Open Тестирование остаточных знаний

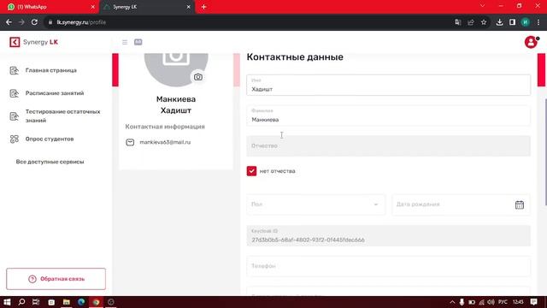point(62,116)
